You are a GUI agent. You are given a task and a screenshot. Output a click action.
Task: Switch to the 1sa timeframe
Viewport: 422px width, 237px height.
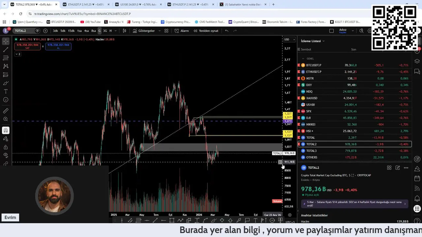(79, 31)
